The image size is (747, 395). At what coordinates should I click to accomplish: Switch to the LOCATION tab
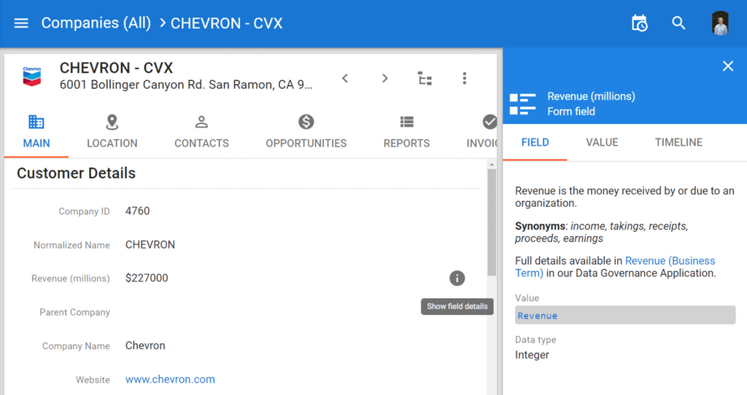112,132
